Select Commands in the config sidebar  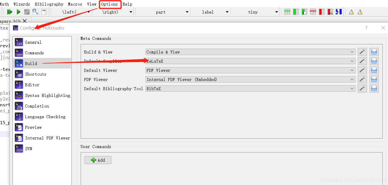42,53
